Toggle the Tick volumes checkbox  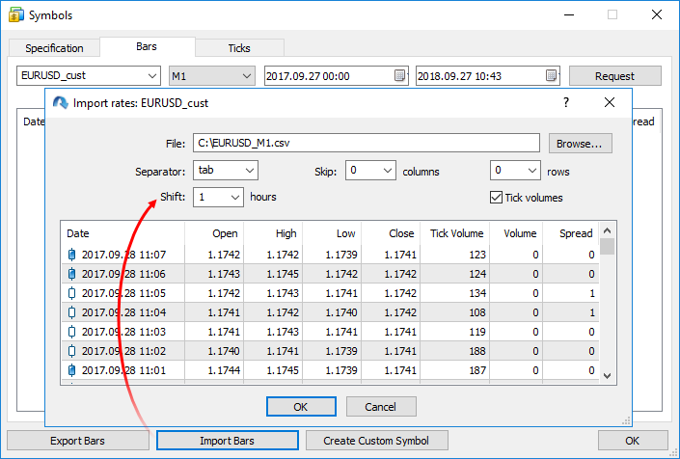click(x=497, y=198)
